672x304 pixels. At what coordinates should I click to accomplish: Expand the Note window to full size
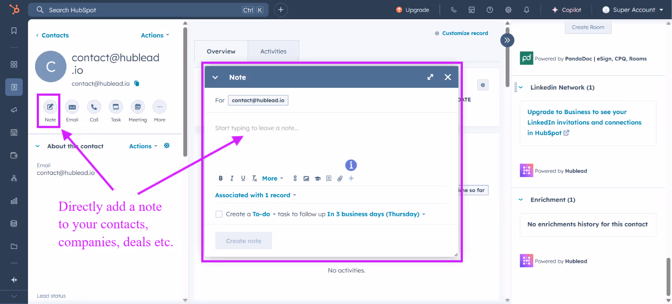coord(430,77)
